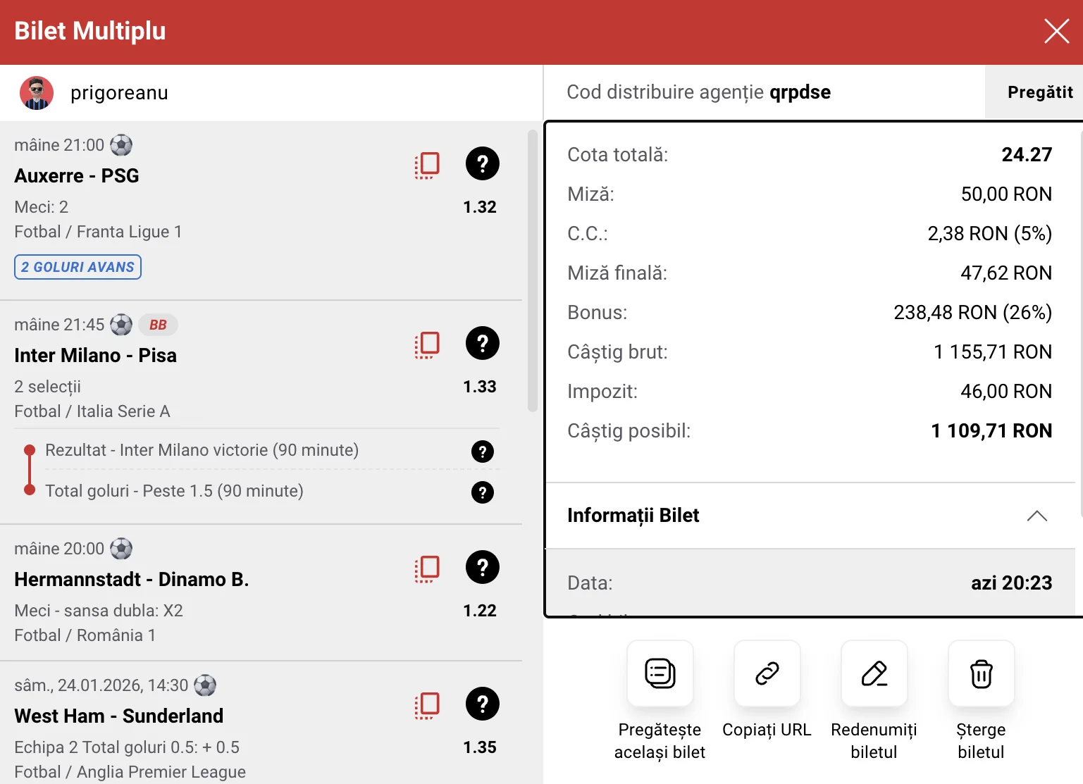Click the Pregătit status tab
The image size is (1083, 784).
coord(1039,92)
